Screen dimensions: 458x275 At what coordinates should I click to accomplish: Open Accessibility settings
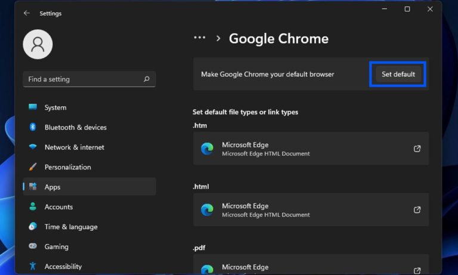pos(89,266)
